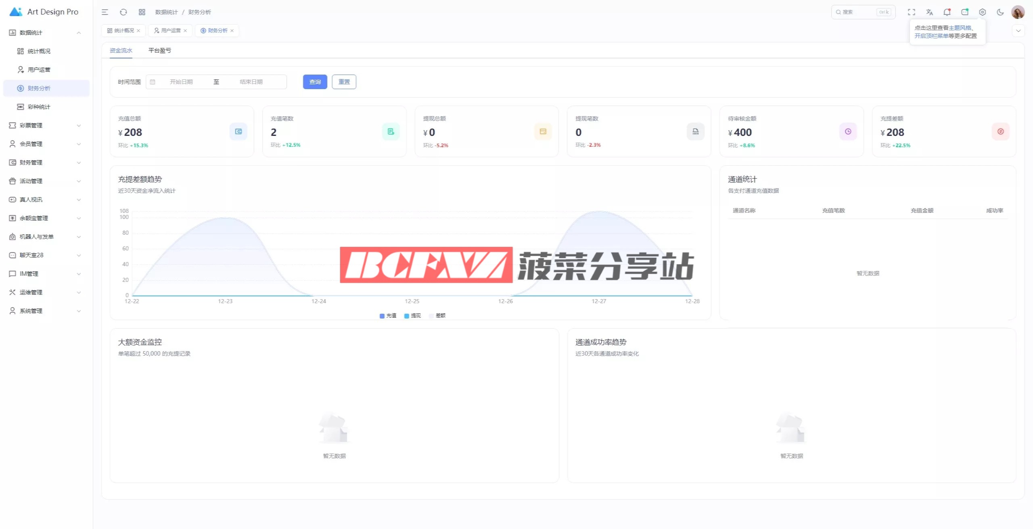Toggle 提现 series in chart legend
1033x529 pixels.
(412, 316)
